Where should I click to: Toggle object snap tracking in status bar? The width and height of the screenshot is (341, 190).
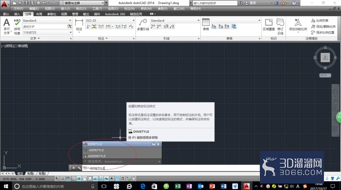[x=95, y=179]
